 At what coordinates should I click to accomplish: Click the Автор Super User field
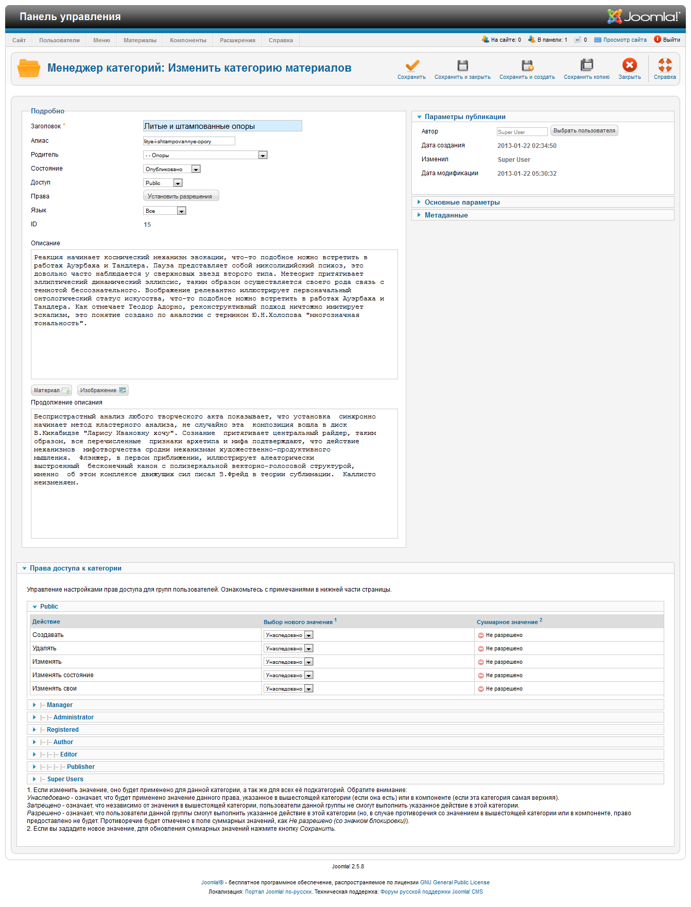522,132
